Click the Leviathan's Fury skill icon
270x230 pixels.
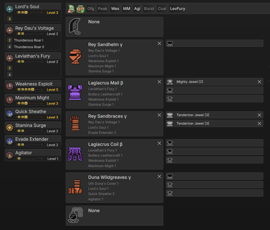pyautogui.click(x=10, y=58)
